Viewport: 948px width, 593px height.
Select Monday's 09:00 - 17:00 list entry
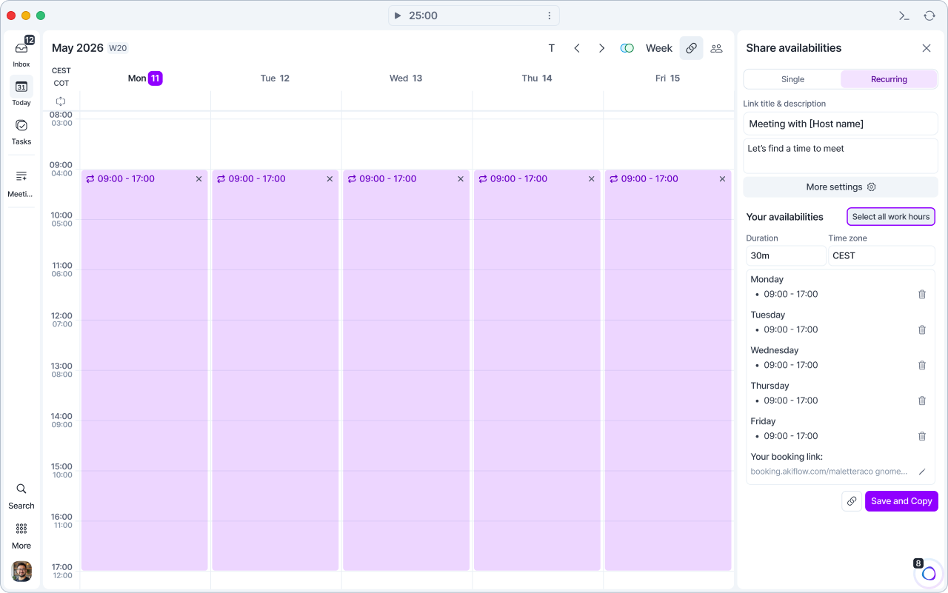point(791,294)
